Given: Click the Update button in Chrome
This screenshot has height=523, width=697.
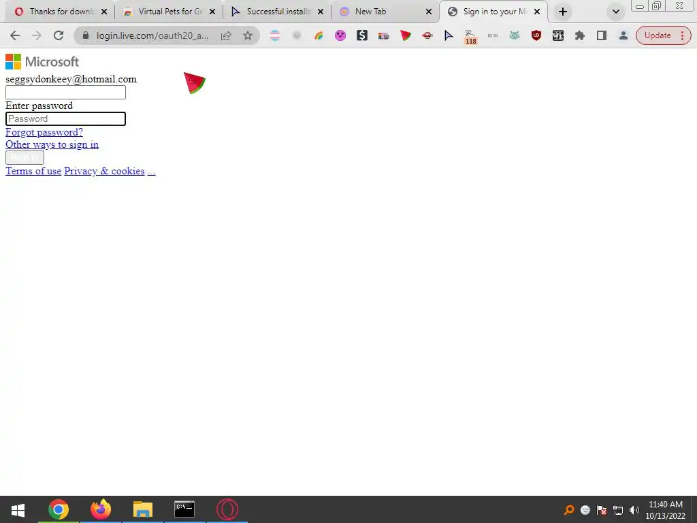Looking at the screenshot, I should click(658, 35).
